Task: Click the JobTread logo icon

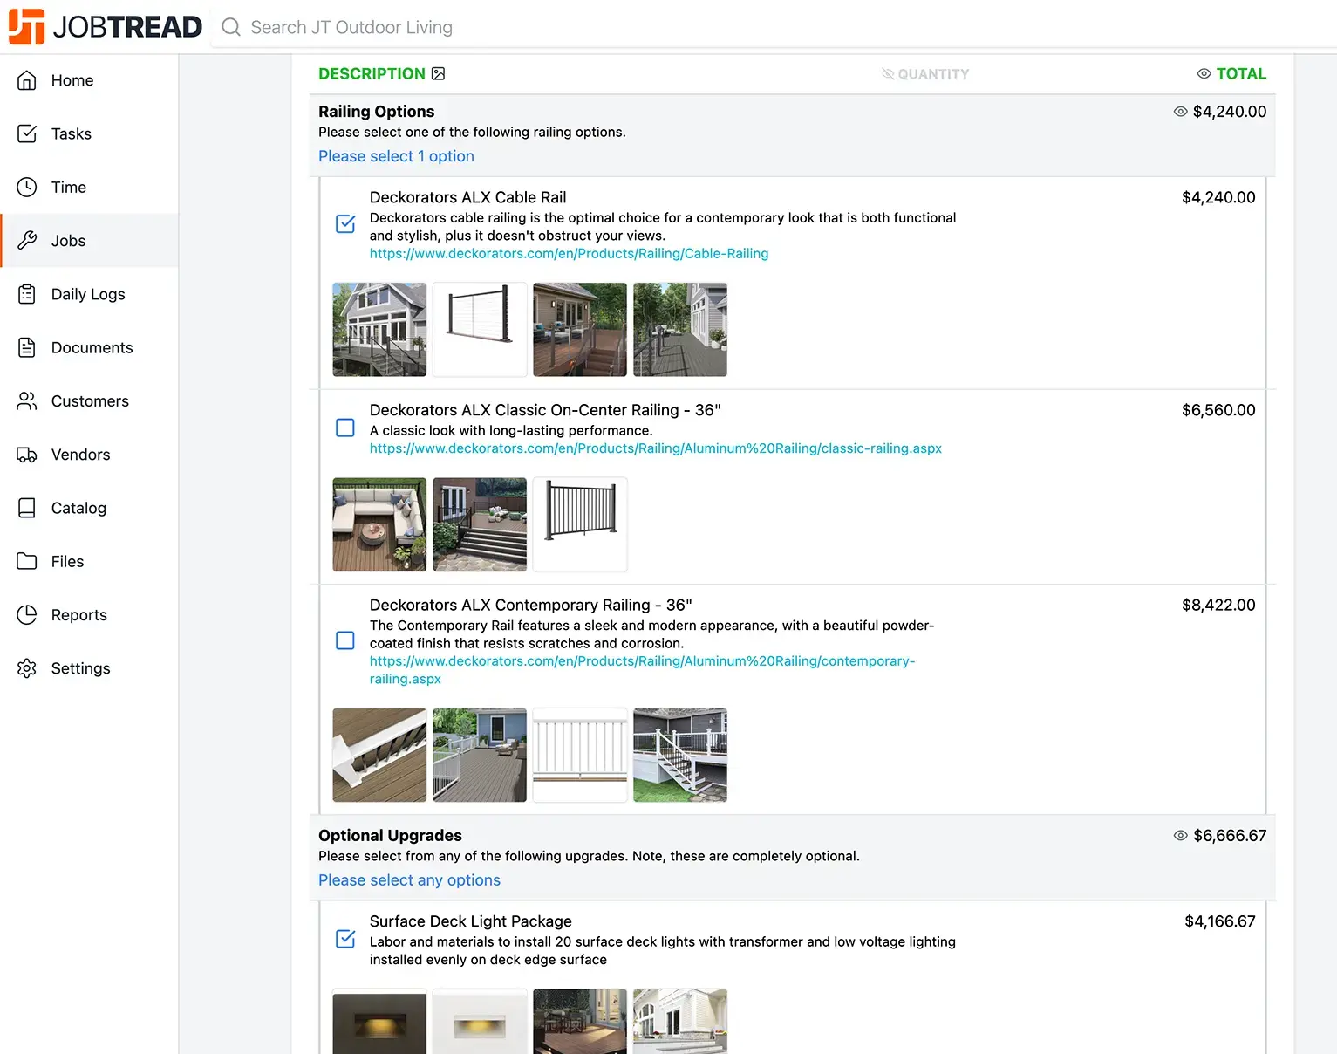Action: [26, 26]
